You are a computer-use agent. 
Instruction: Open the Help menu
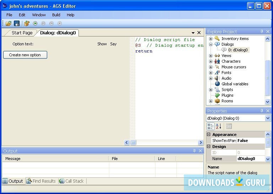tap(71, 15)
